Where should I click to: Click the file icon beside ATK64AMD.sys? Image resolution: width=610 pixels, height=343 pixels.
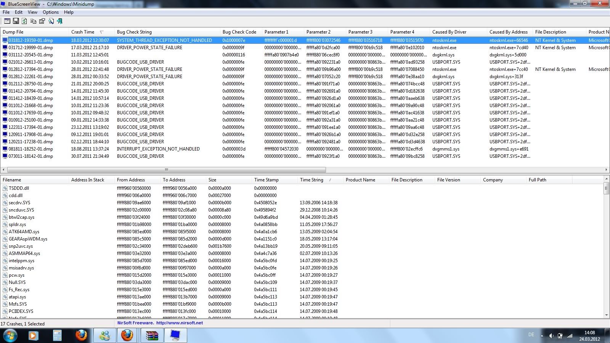click(x=5, y=232)
